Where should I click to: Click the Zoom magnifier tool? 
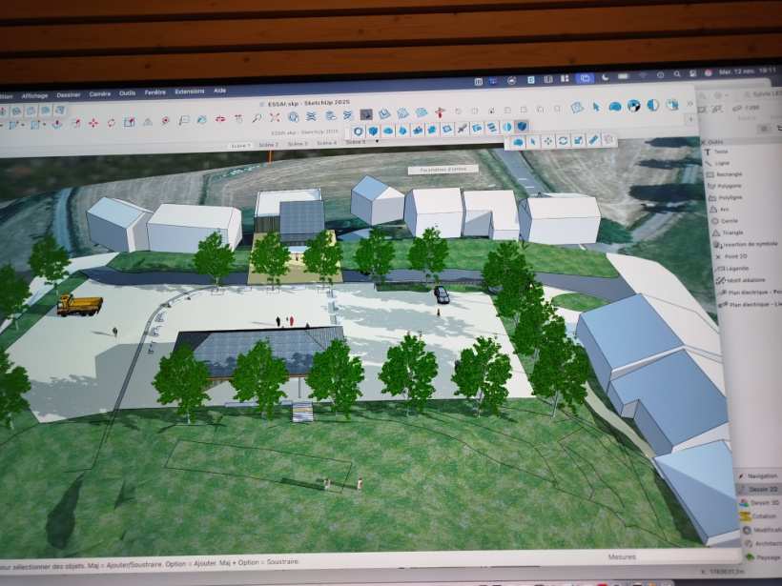(257, 118)
